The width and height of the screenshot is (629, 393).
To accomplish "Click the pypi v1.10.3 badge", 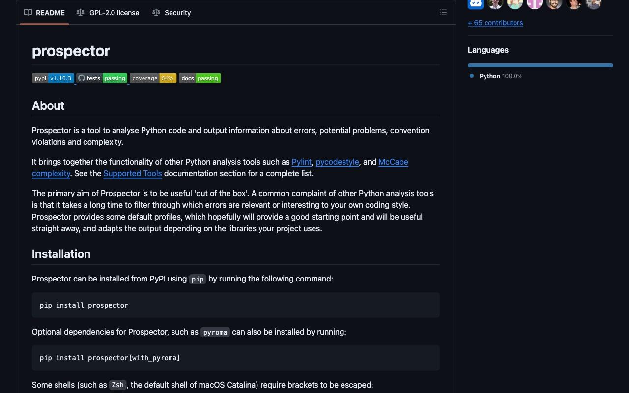I will point(53,78).
